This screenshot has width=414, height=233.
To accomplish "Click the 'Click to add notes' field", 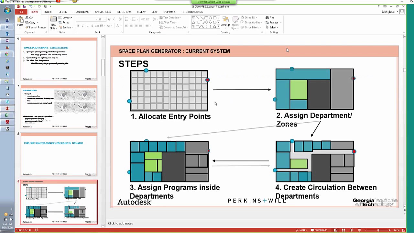I will (120, 223).
